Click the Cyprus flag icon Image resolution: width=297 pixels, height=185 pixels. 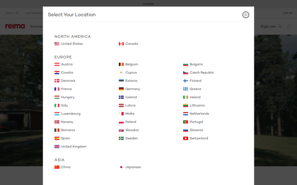pos(121,73)
